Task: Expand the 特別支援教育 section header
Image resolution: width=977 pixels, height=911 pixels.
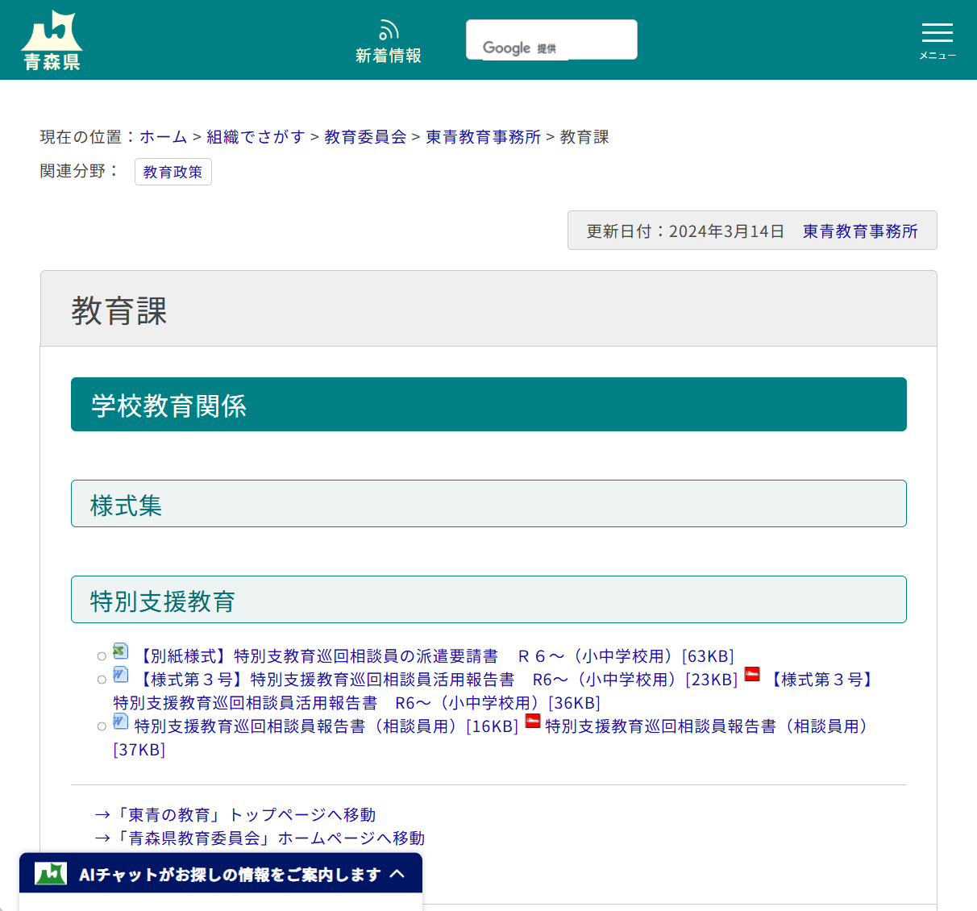Action: [x=488, y=598]
